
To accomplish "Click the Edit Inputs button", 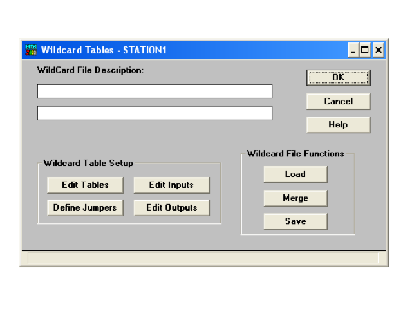I will point(171,185).
